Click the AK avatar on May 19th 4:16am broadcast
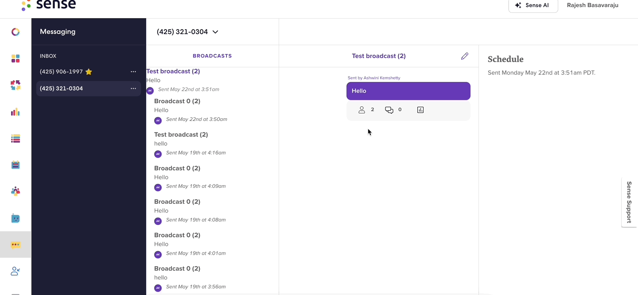 tap(158, 154)
